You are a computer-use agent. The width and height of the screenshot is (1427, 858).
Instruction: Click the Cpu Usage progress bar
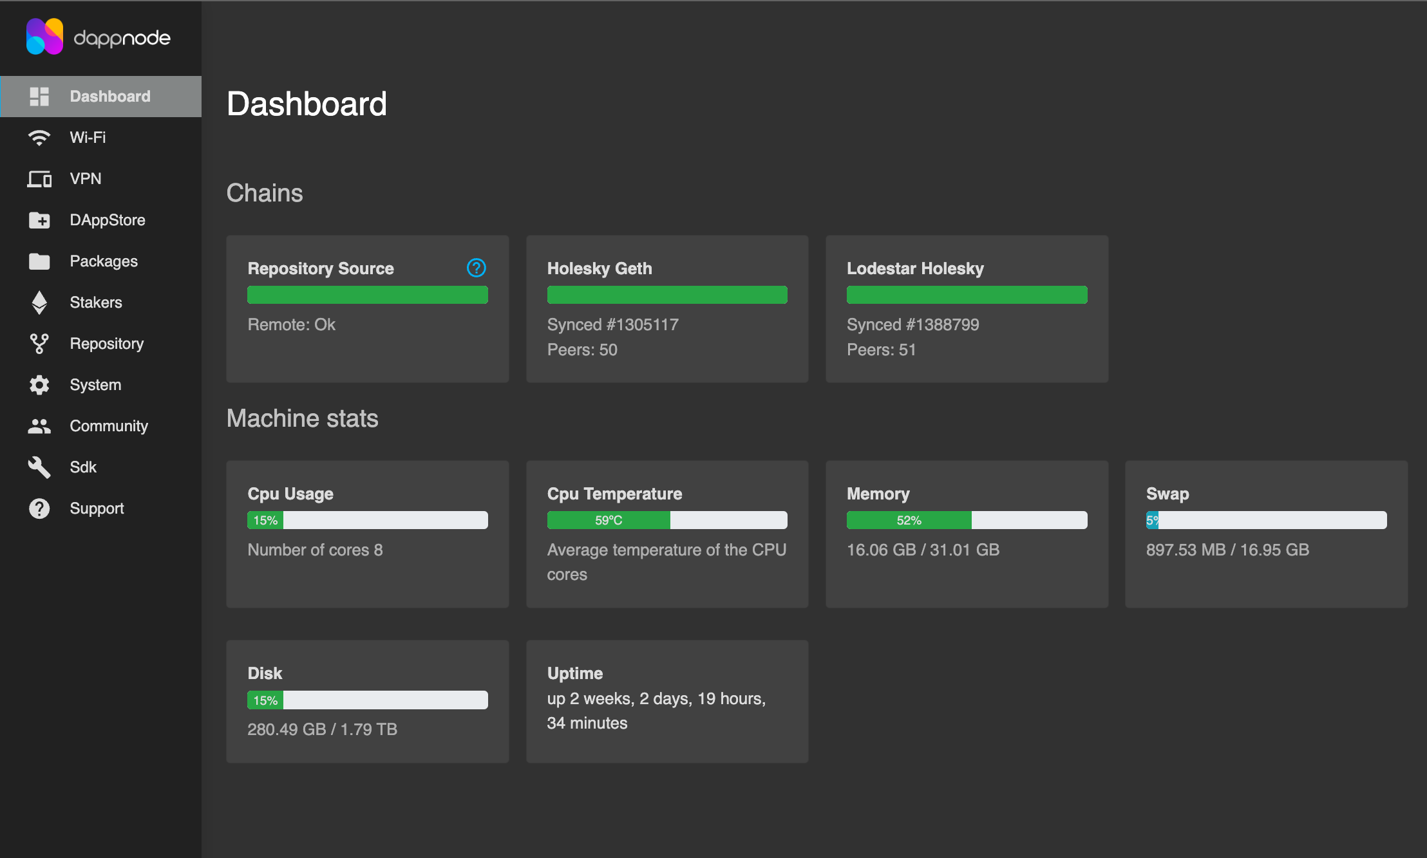tap(367, 519)
